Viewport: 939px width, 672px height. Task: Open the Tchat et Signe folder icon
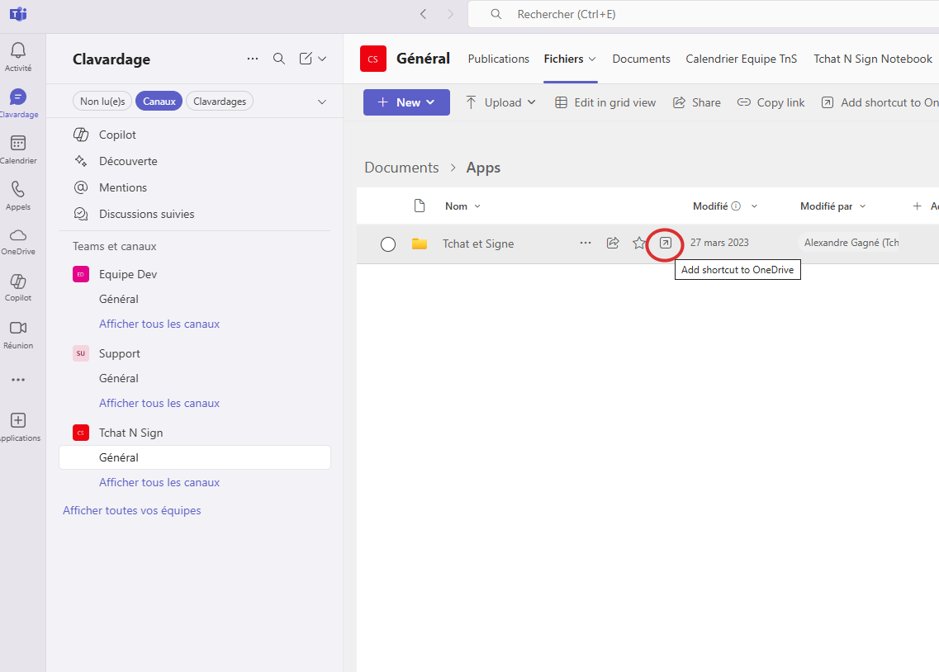pyautogui.click(x=420, y=244)
